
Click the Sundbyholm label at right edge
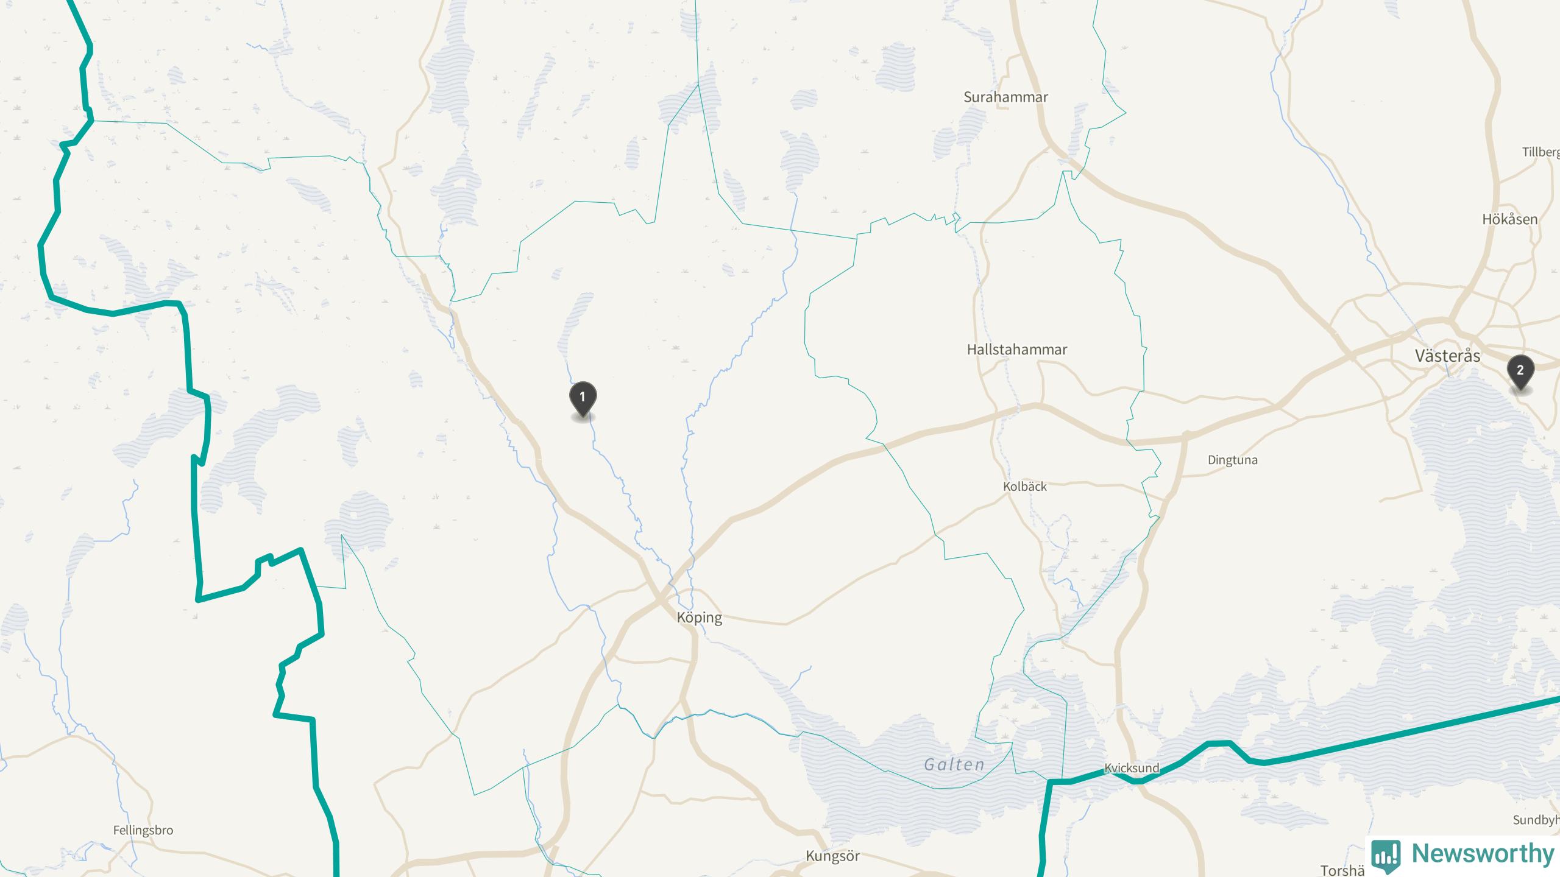click(x=1536, y=820)
